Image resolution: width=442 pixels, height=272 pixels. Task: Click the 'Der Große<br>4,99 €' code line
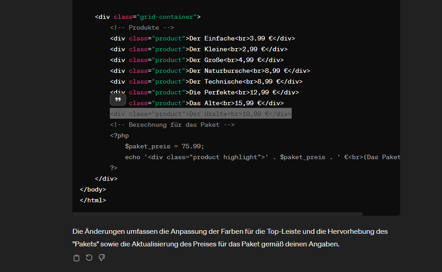pos(197,60)
